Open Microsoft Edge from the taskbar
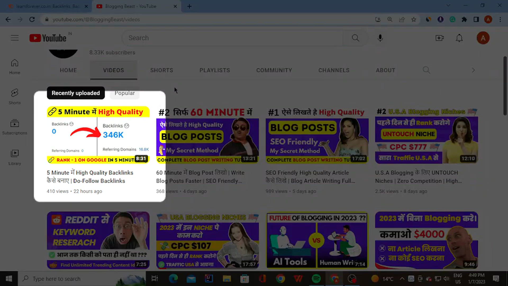 pos(173,279)
